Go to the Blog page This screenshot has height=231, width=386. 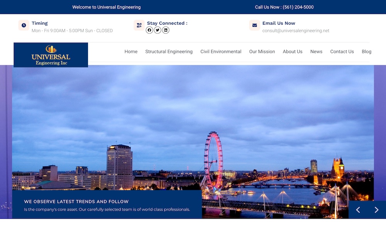366,52
